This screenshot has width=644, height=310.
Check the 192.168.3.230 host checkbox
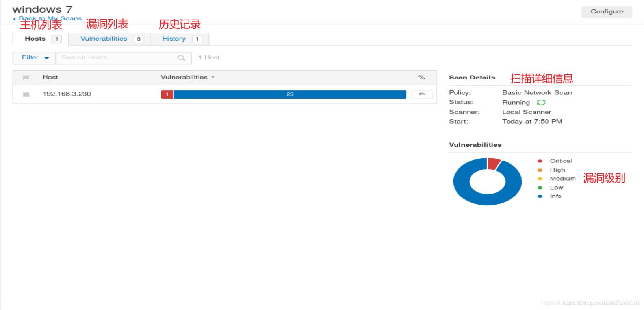point(26,94)
